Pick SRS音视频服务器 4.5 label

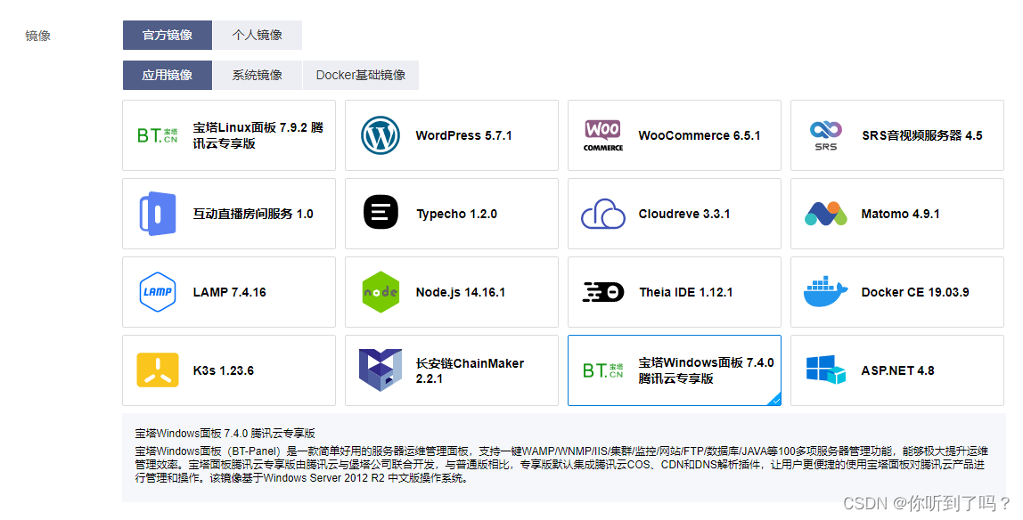tap(922, 135)
